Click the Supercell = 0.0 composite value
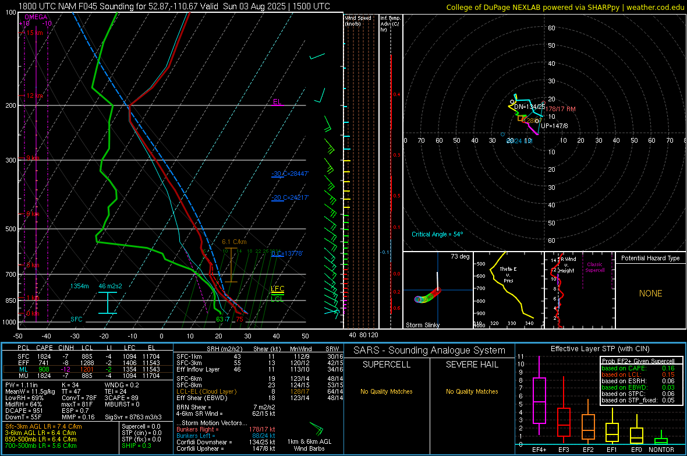 pos(141,426)
